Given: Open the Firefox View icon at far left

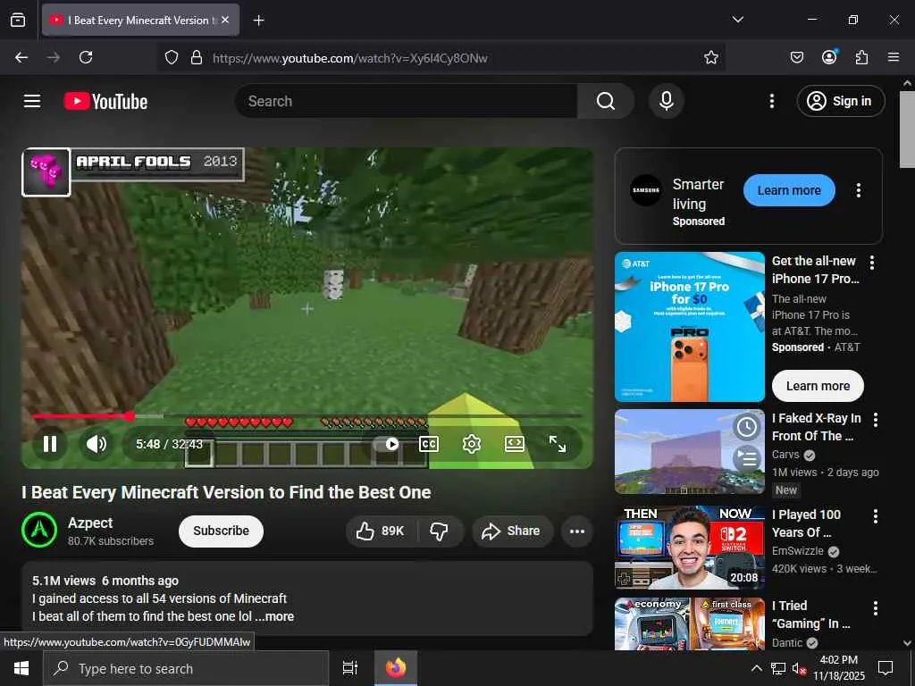Looking at the screenshot, I should (x=18, y=20).
